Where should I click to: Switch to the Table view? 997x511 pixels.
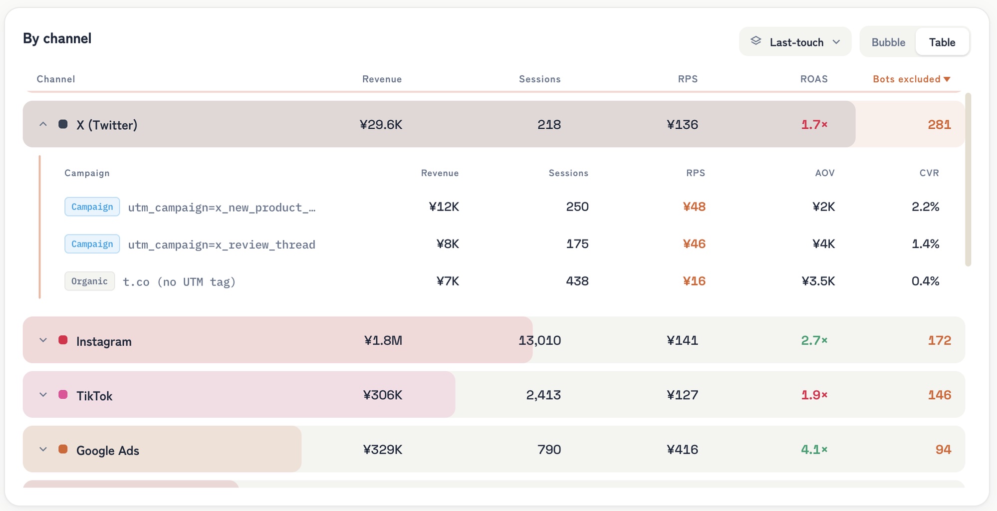942,42
